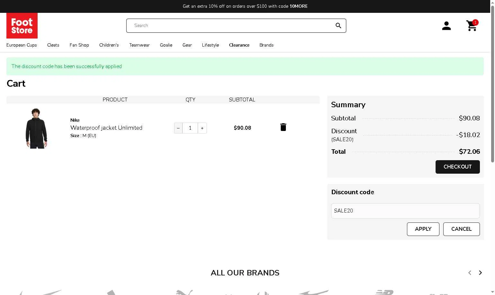The width and height of the screenshot is (495, 295).
Task: Open the shopping cart icon
Action: tap(472, 26)
